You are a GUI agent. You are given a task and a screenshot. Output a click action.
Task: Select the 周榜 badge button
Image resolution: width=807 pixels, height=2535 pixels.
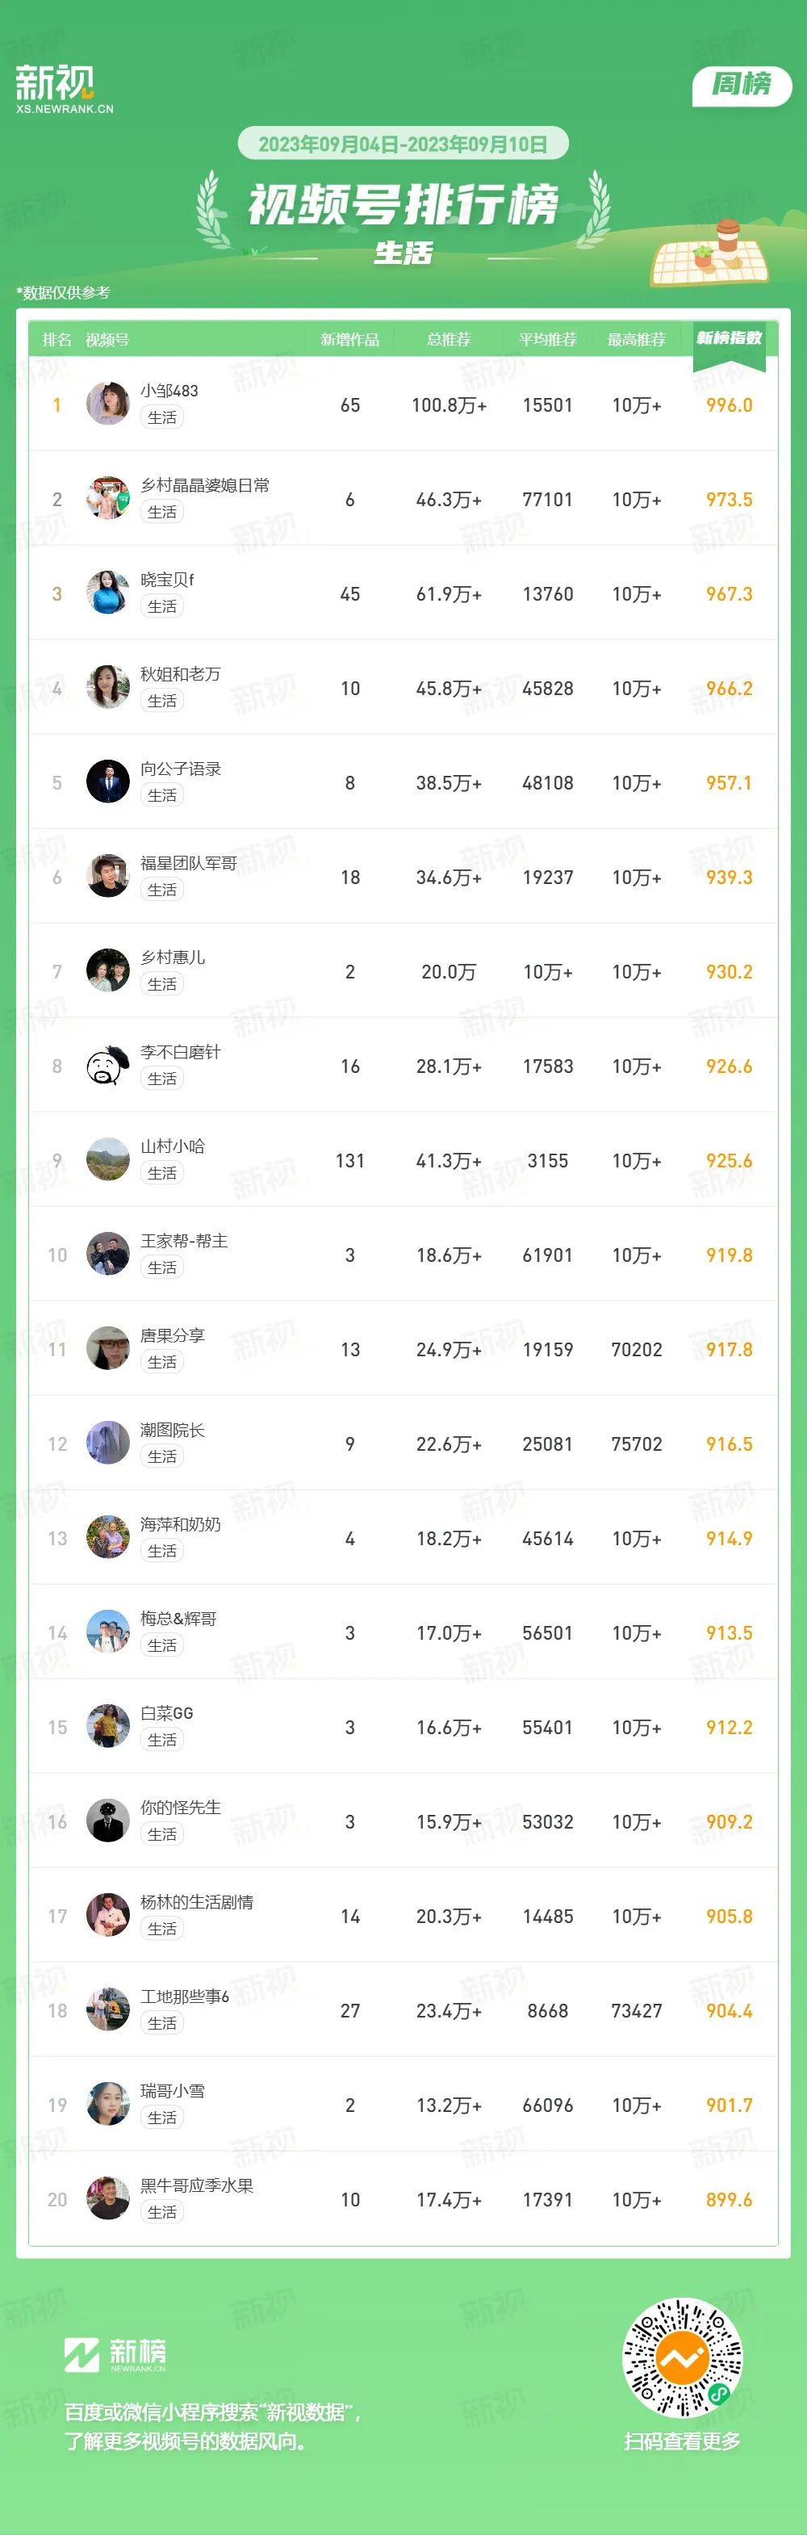[742, 85]
